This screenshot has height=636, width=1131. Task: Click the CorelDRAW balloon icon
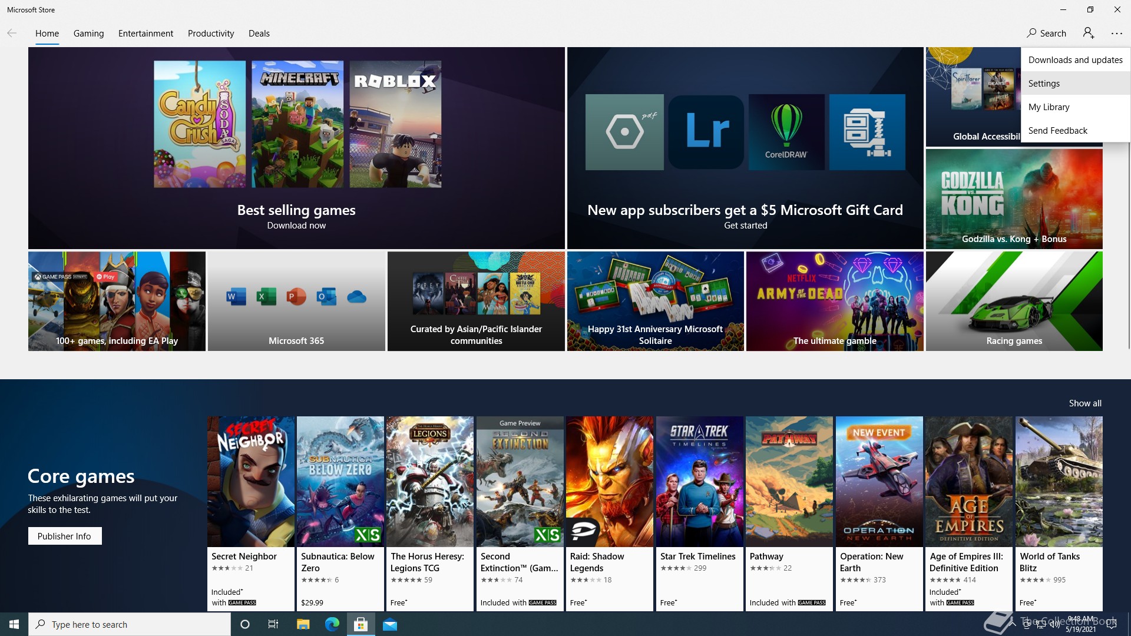[786, 132]
